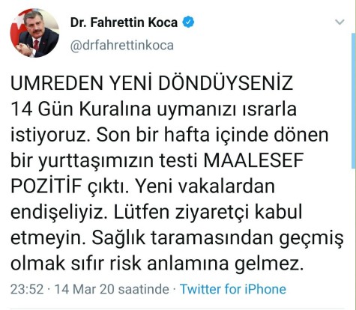This screenshot has height=310, width=356.
Task: Click the blue verified badge icon
Action: 188,22
